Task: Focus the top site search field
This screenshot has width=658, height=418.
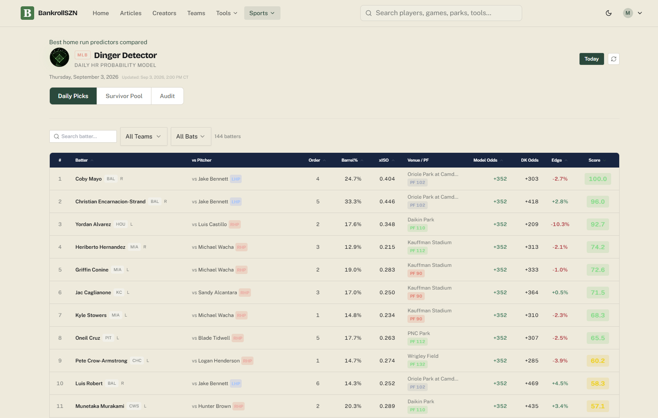Action: click(x=441, y=13)
